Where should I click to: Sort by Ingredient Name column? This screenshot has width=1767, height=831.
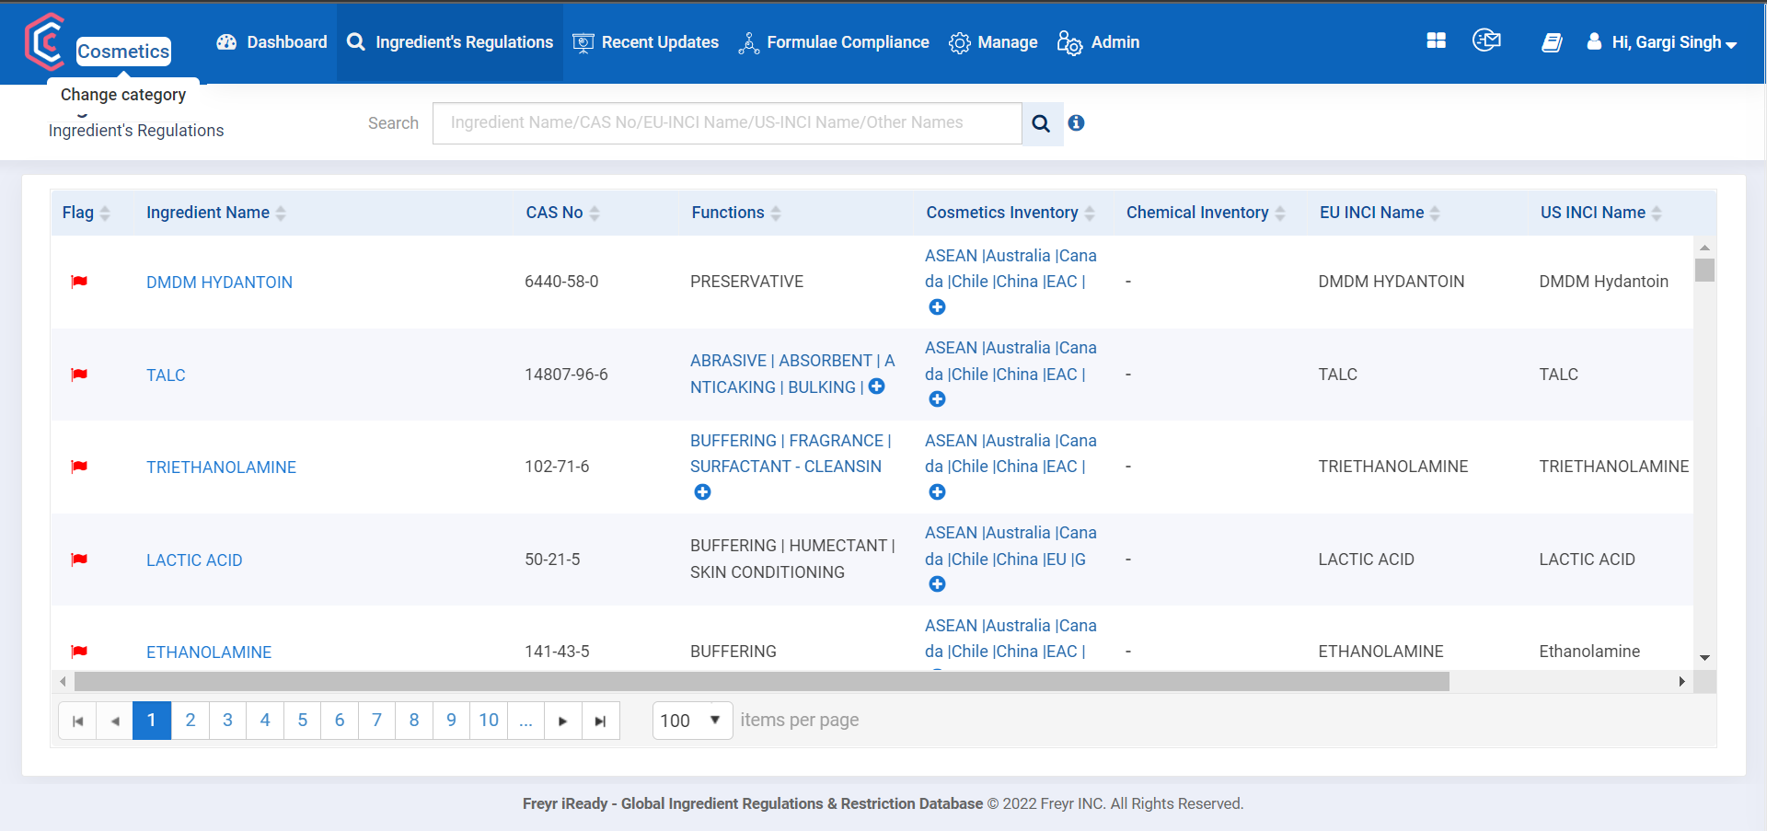[283, 213]
